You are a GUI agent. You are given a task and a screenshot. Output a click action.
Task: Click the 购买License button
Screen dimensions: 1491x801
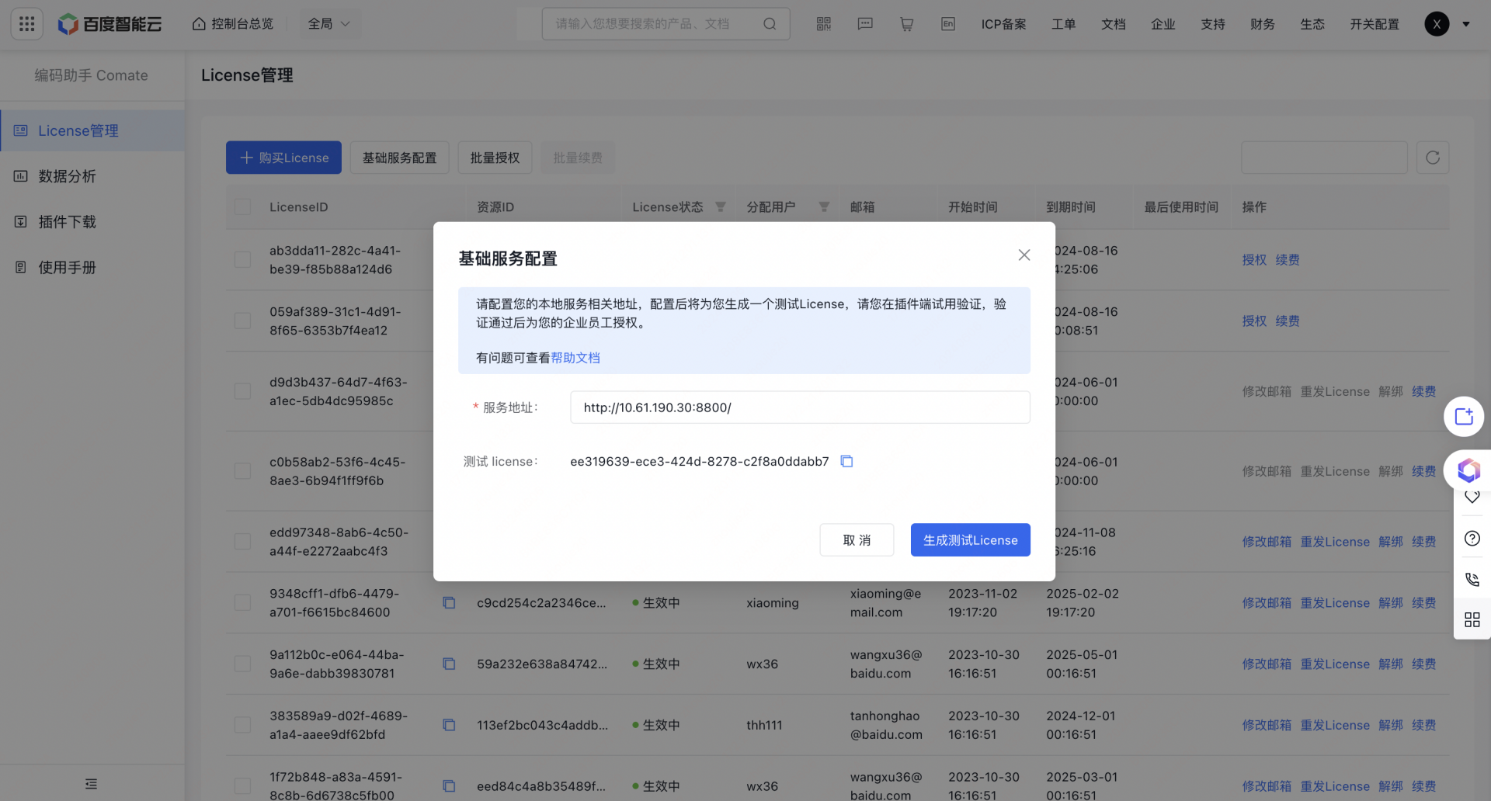[283, 158]
